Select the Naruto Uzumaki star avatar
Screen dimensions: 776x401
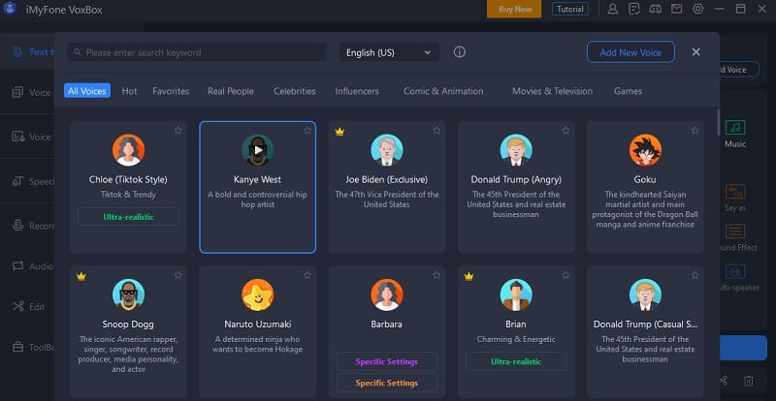[258, 294]
